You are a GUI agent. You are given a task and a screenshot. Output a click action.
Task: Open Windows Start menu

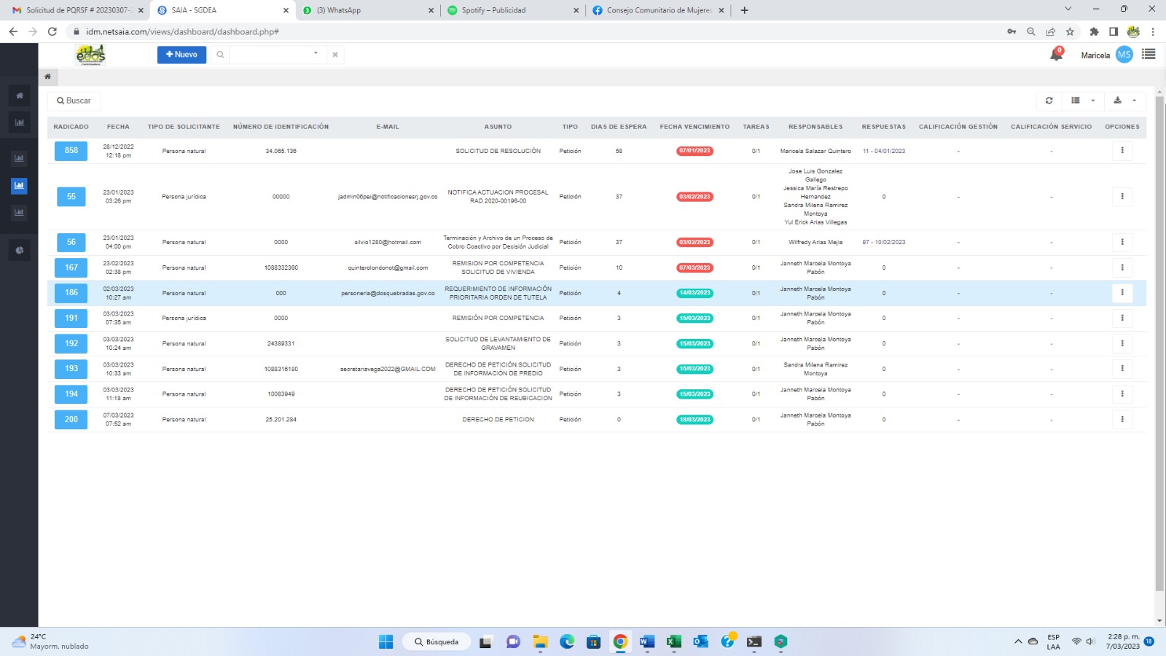pos(386,641)
